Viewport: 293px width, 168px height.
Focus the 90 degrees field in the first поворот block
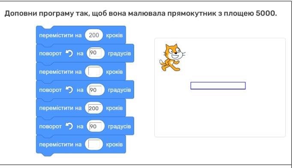click(96, 53)
